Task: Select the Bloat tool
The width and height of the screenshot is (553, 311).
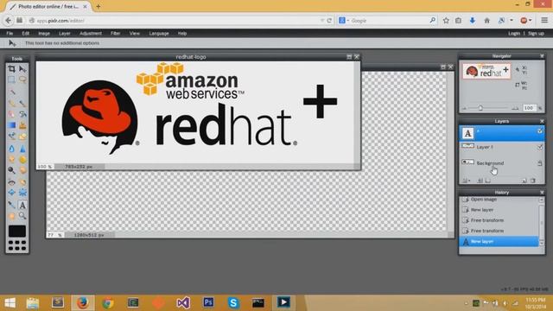Action: 11,193
